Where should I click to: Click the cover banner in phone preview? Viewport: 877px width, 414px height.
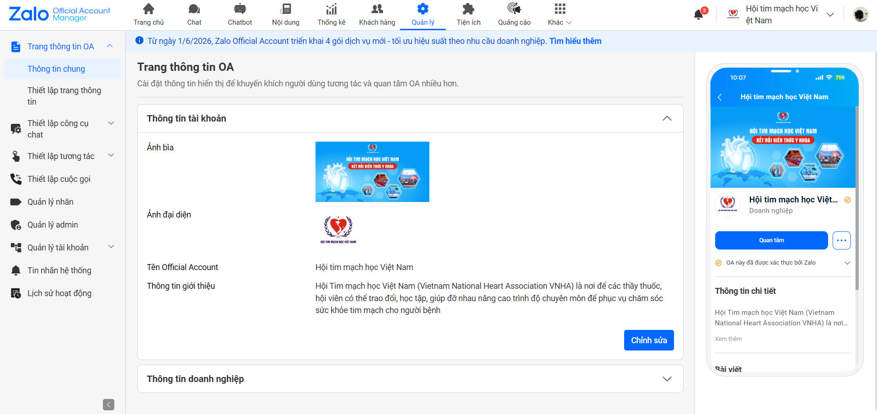783,147
